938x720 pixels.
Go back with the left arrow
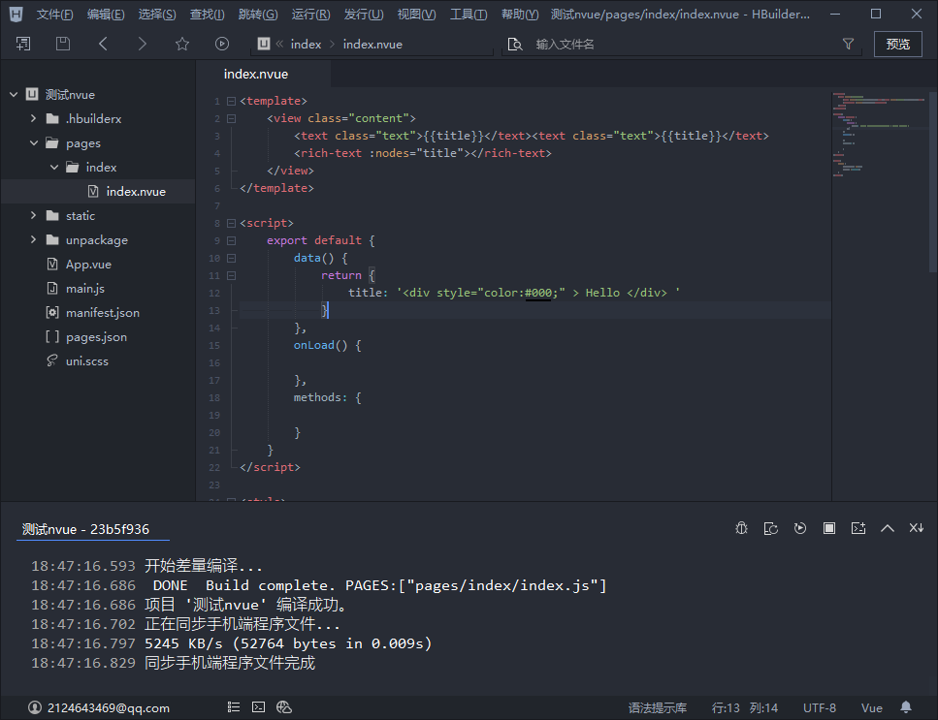tap(103, 44)
